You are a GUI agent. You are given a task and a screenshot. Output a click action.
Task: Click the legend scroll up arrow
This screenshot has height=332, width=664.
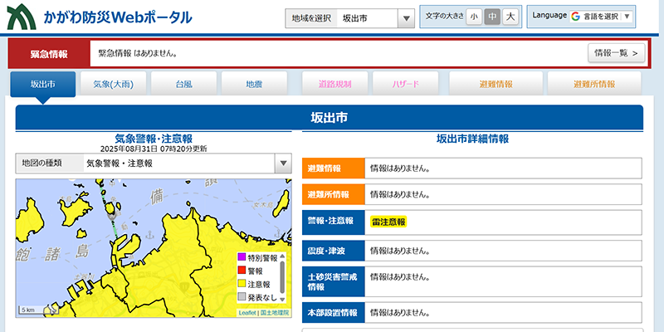point(282,256)
